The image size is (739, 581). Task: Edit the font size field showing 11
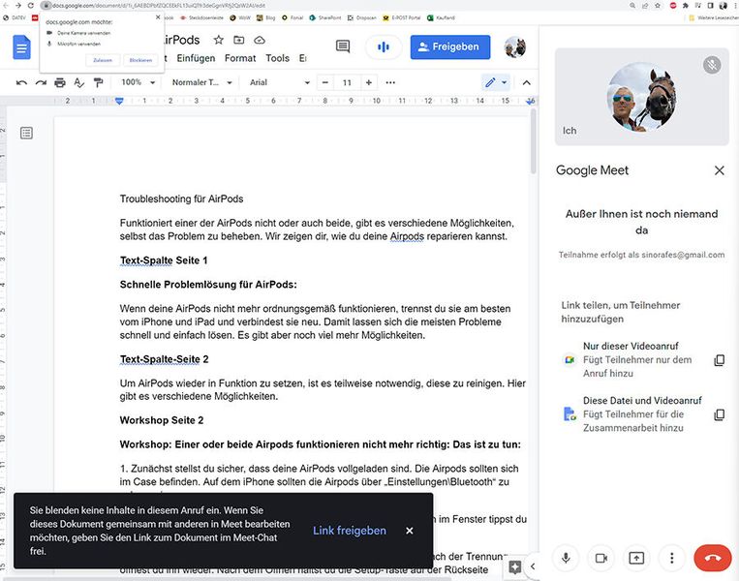pyautogui.click(x=347, y=82)
